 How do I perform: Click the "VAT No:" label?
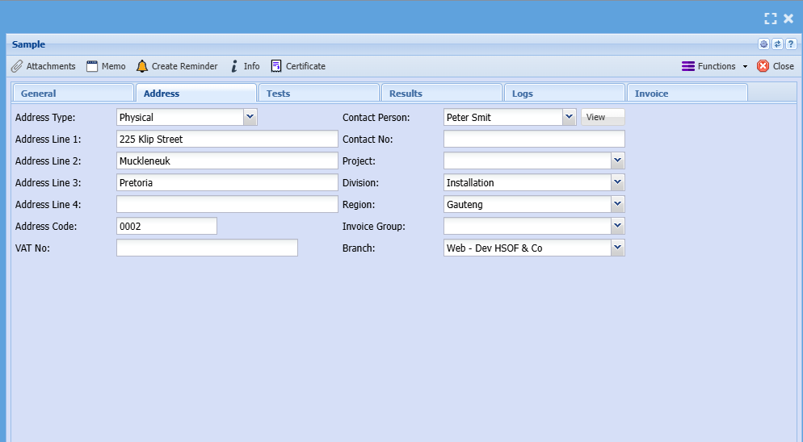click(x=32, y=248)
